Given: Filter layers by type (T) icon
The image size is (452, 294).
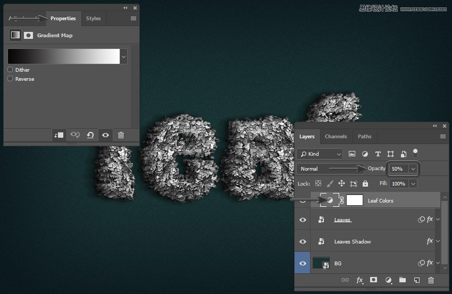Looking at the screenshot, I should click(378, 154).
